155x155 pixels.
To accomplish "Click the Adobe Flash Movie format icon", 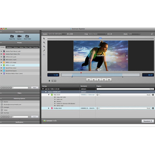I will [x=4, y=51].
